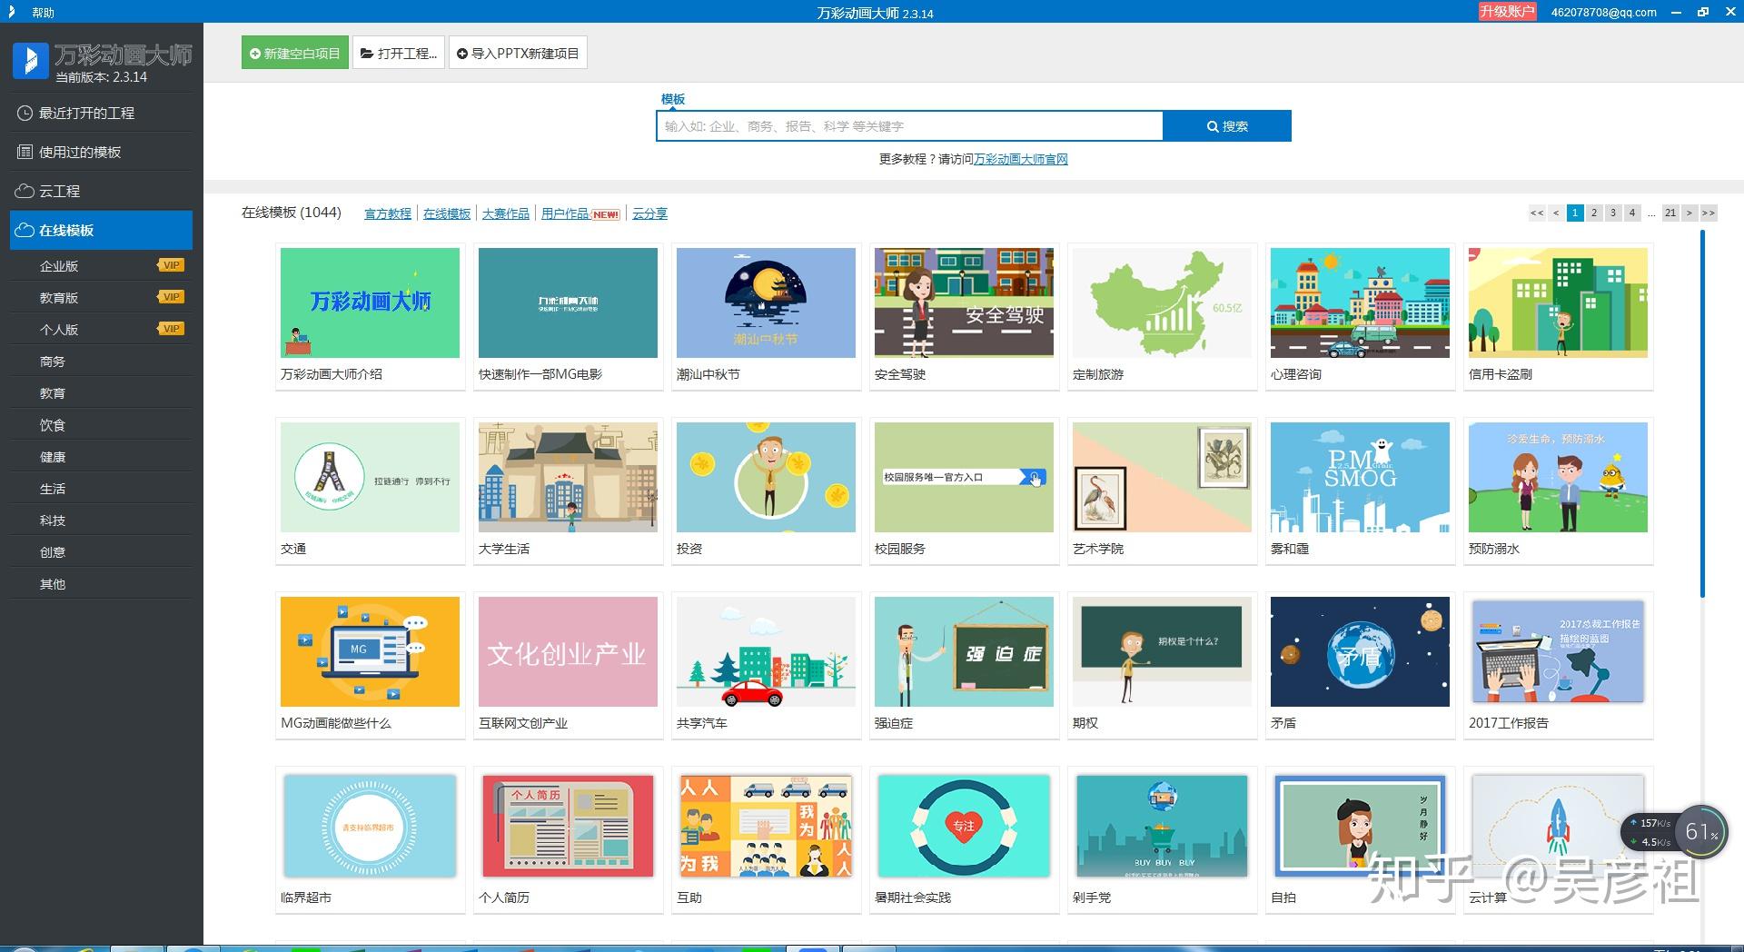Screen dimensions: 1744x952
Task: Click the template list vertical scrollbar
Action: click(x=1702, y=414)
